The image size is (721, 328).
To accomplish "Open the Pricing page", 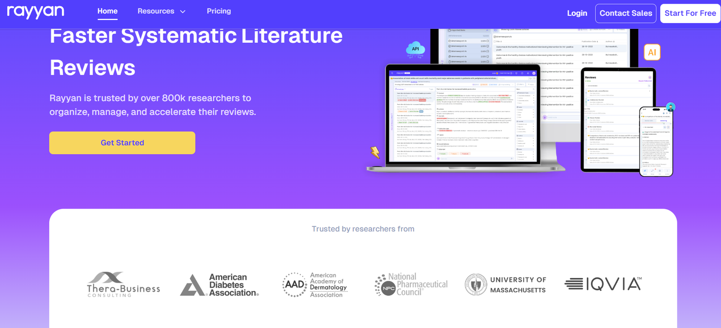I will point(219,11).
